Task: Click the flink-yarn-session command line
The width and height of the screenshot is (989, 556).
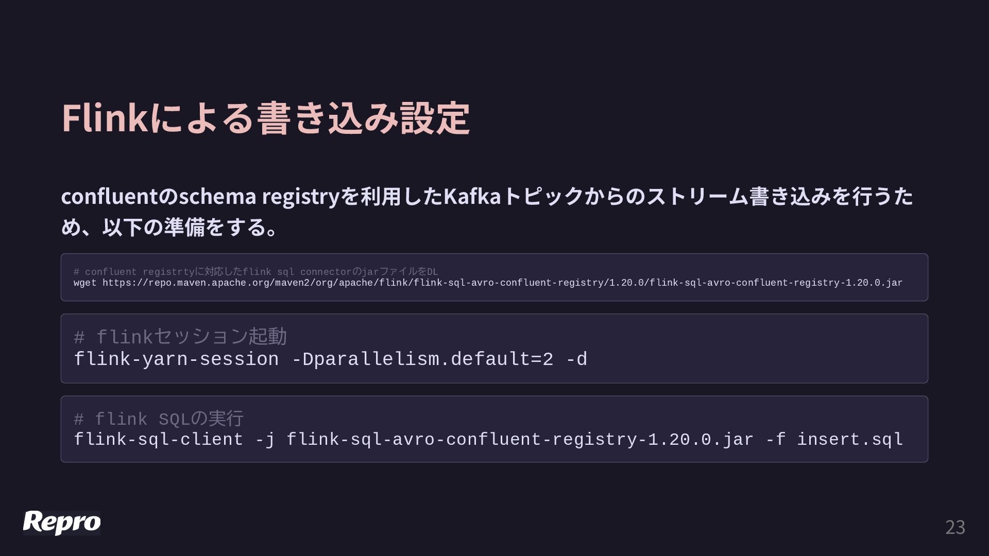Action: [330, 359]
